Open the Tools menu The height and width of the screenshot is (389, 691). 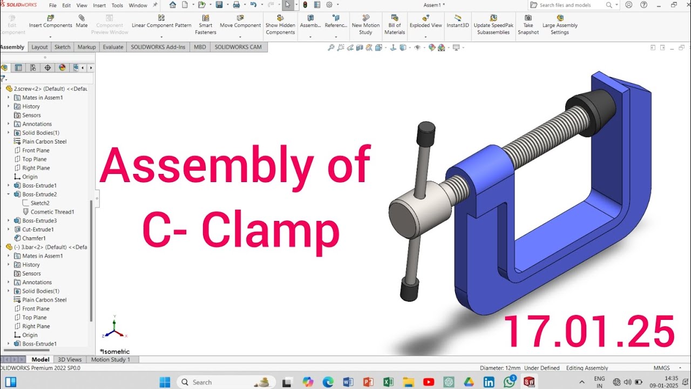[117, 5]
